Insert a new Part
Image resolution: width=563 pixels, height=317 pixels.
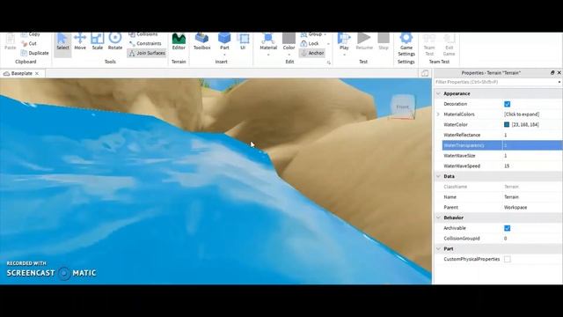click(224, 41)
